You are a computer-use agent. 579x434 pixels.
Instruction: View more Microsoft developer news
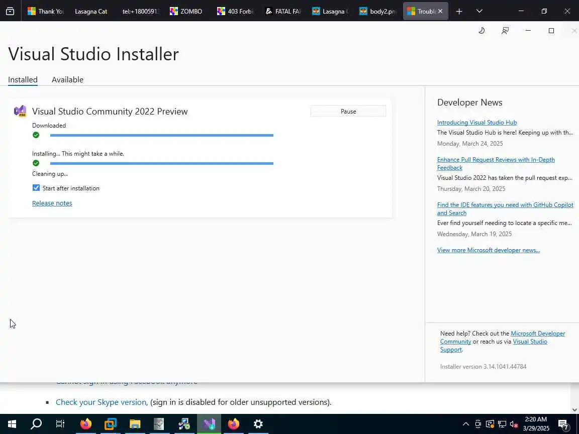coord(488,250)
